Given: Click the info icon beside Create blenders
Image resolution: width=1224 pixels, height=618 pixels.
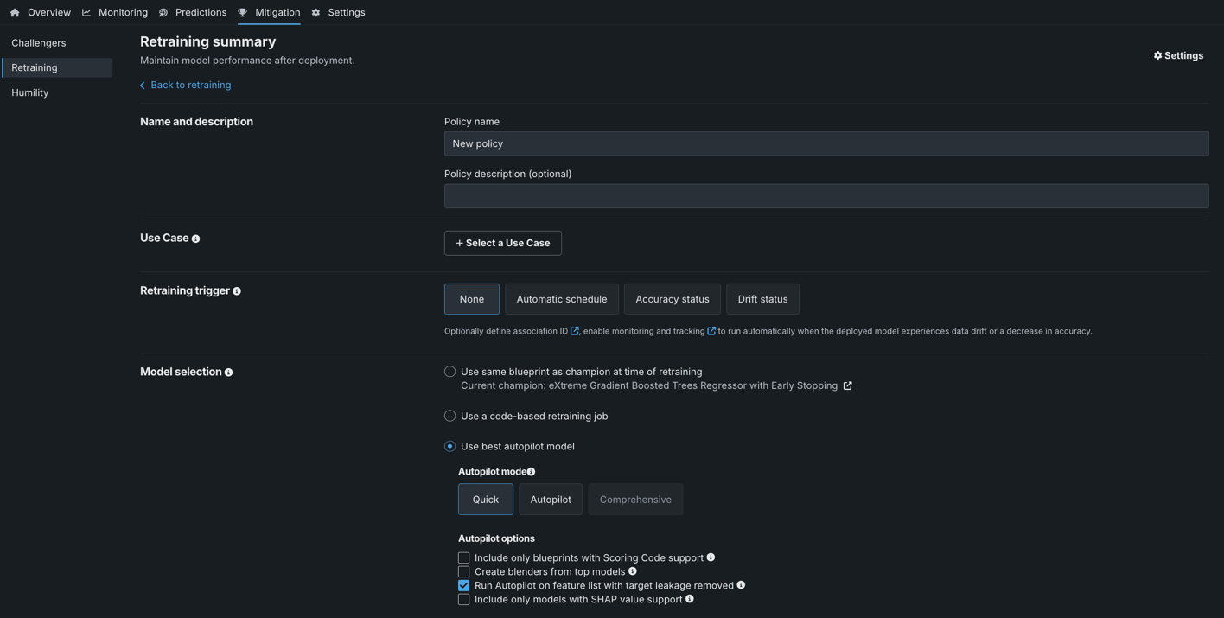Looking at the screenshot, I should pos(633,571).
